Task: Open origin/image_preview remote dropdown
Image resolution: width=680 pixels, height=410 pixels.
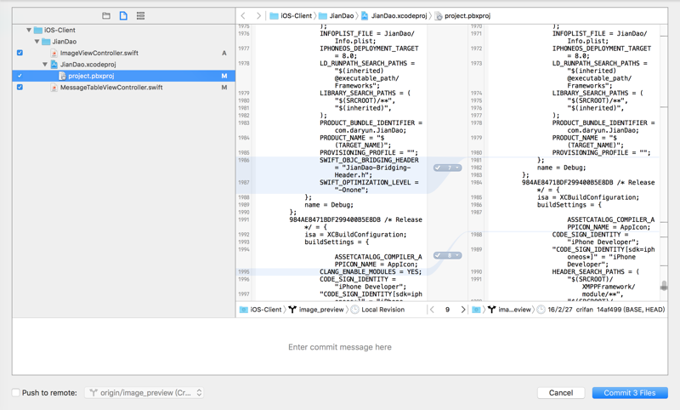Action: pos(144,393)
